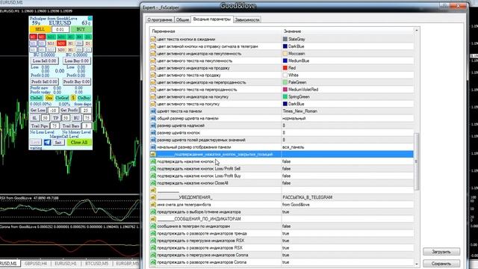Click the lot size field showing 0.01
This screenshot has height=269, width=478.
pyautogui.click(x=60, y=30)
